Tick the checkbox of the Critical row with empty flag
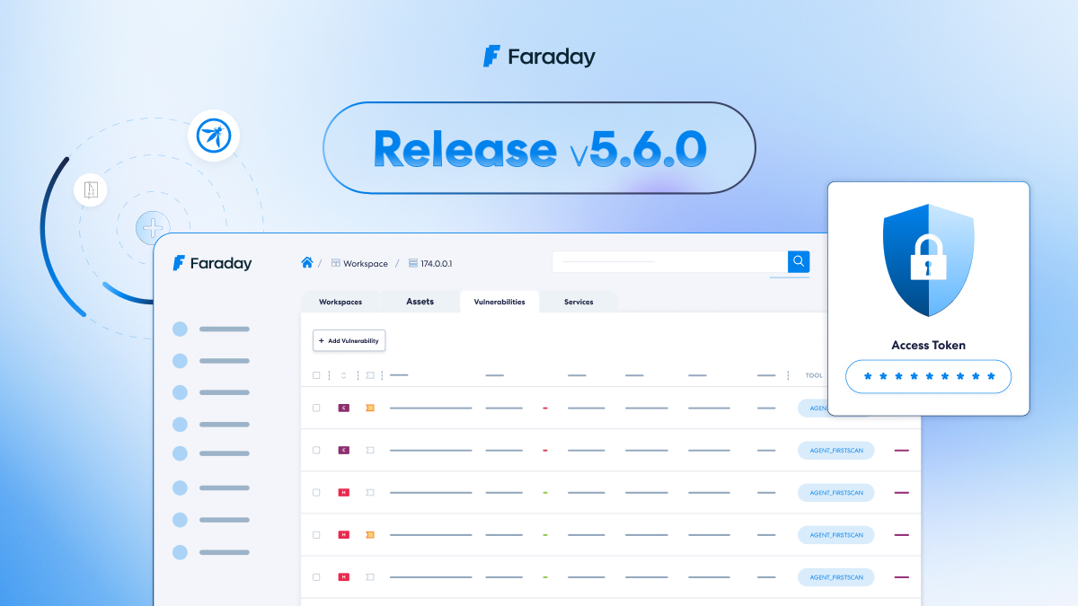 click(316, 450)
